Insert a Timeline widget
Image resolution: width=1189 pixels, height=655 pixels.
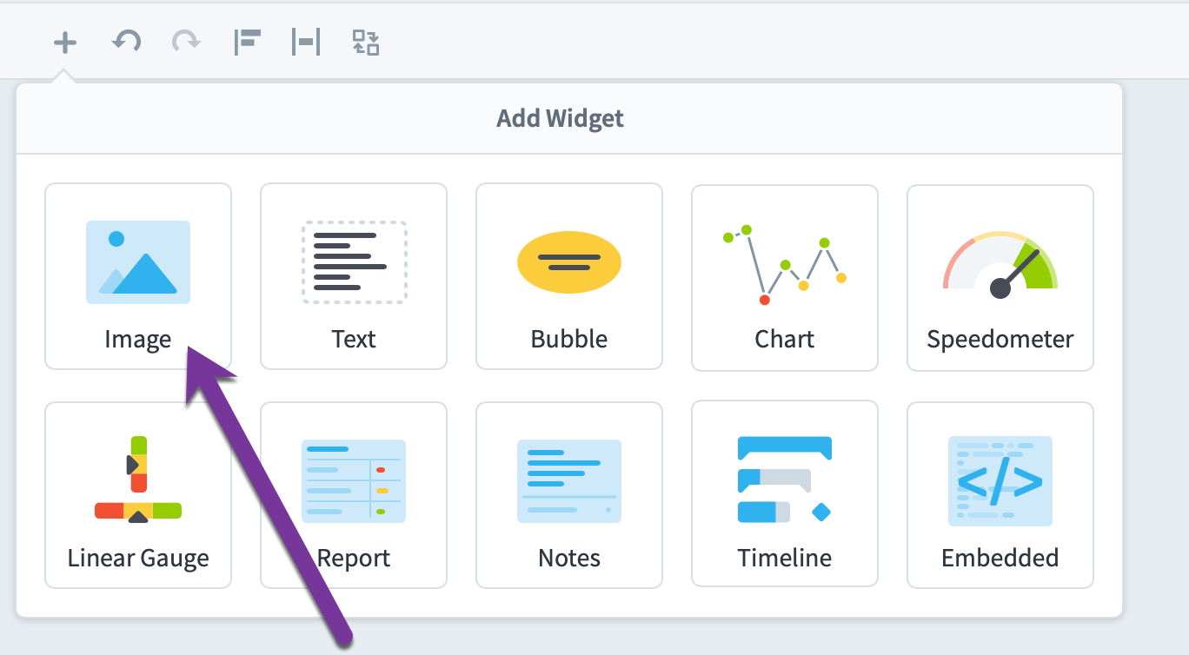785,495
